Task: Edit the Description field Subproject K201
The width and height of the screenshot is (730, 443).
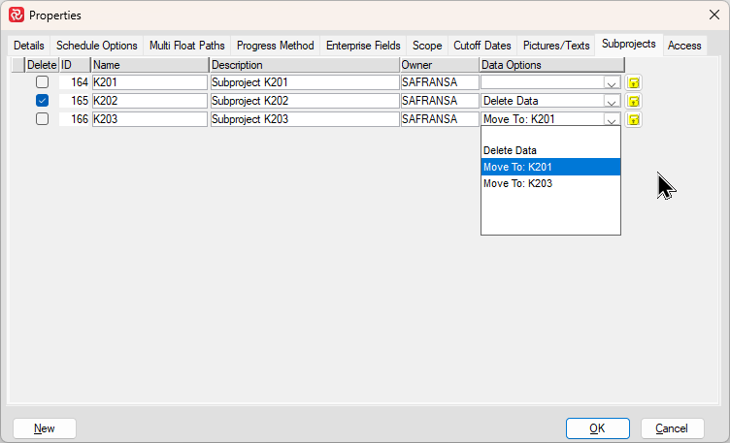Action: tap(305, 82)
